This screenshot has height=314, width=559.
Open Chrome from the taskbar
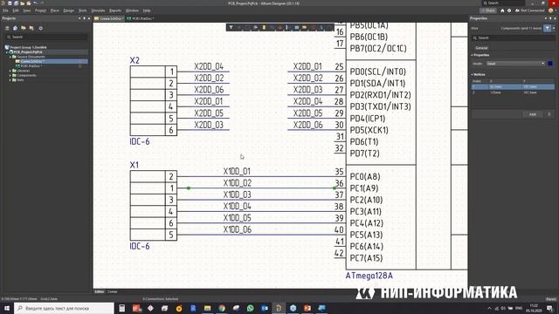(222, 308)
